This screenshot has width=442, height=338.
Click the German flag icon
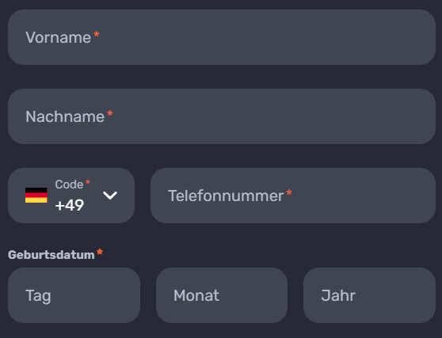(36, 196)
